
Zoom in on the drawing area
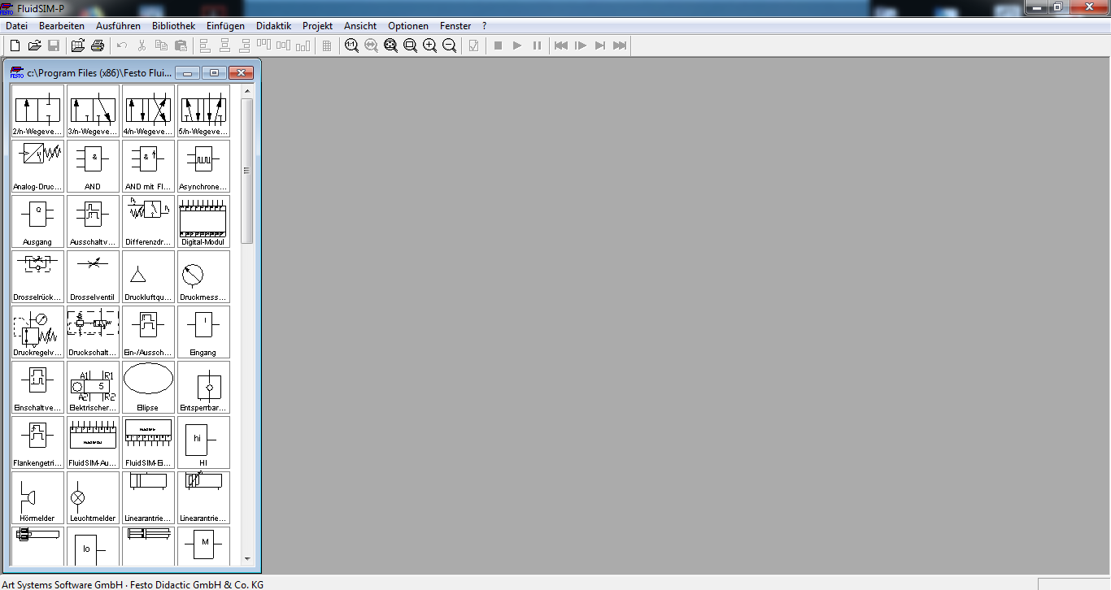point(429,46)
